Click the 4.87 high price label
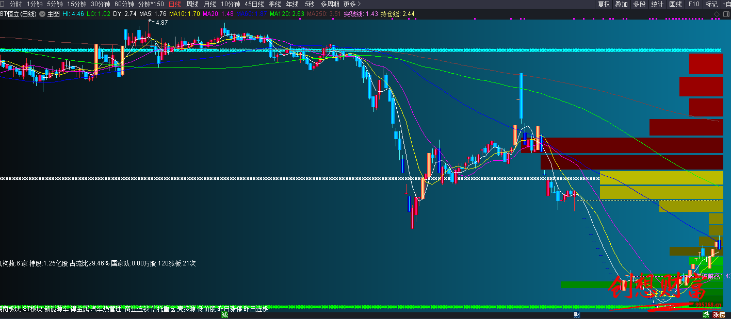Image resolution: width=731 pixels, height=319 pixels. (x=161, y=23)
